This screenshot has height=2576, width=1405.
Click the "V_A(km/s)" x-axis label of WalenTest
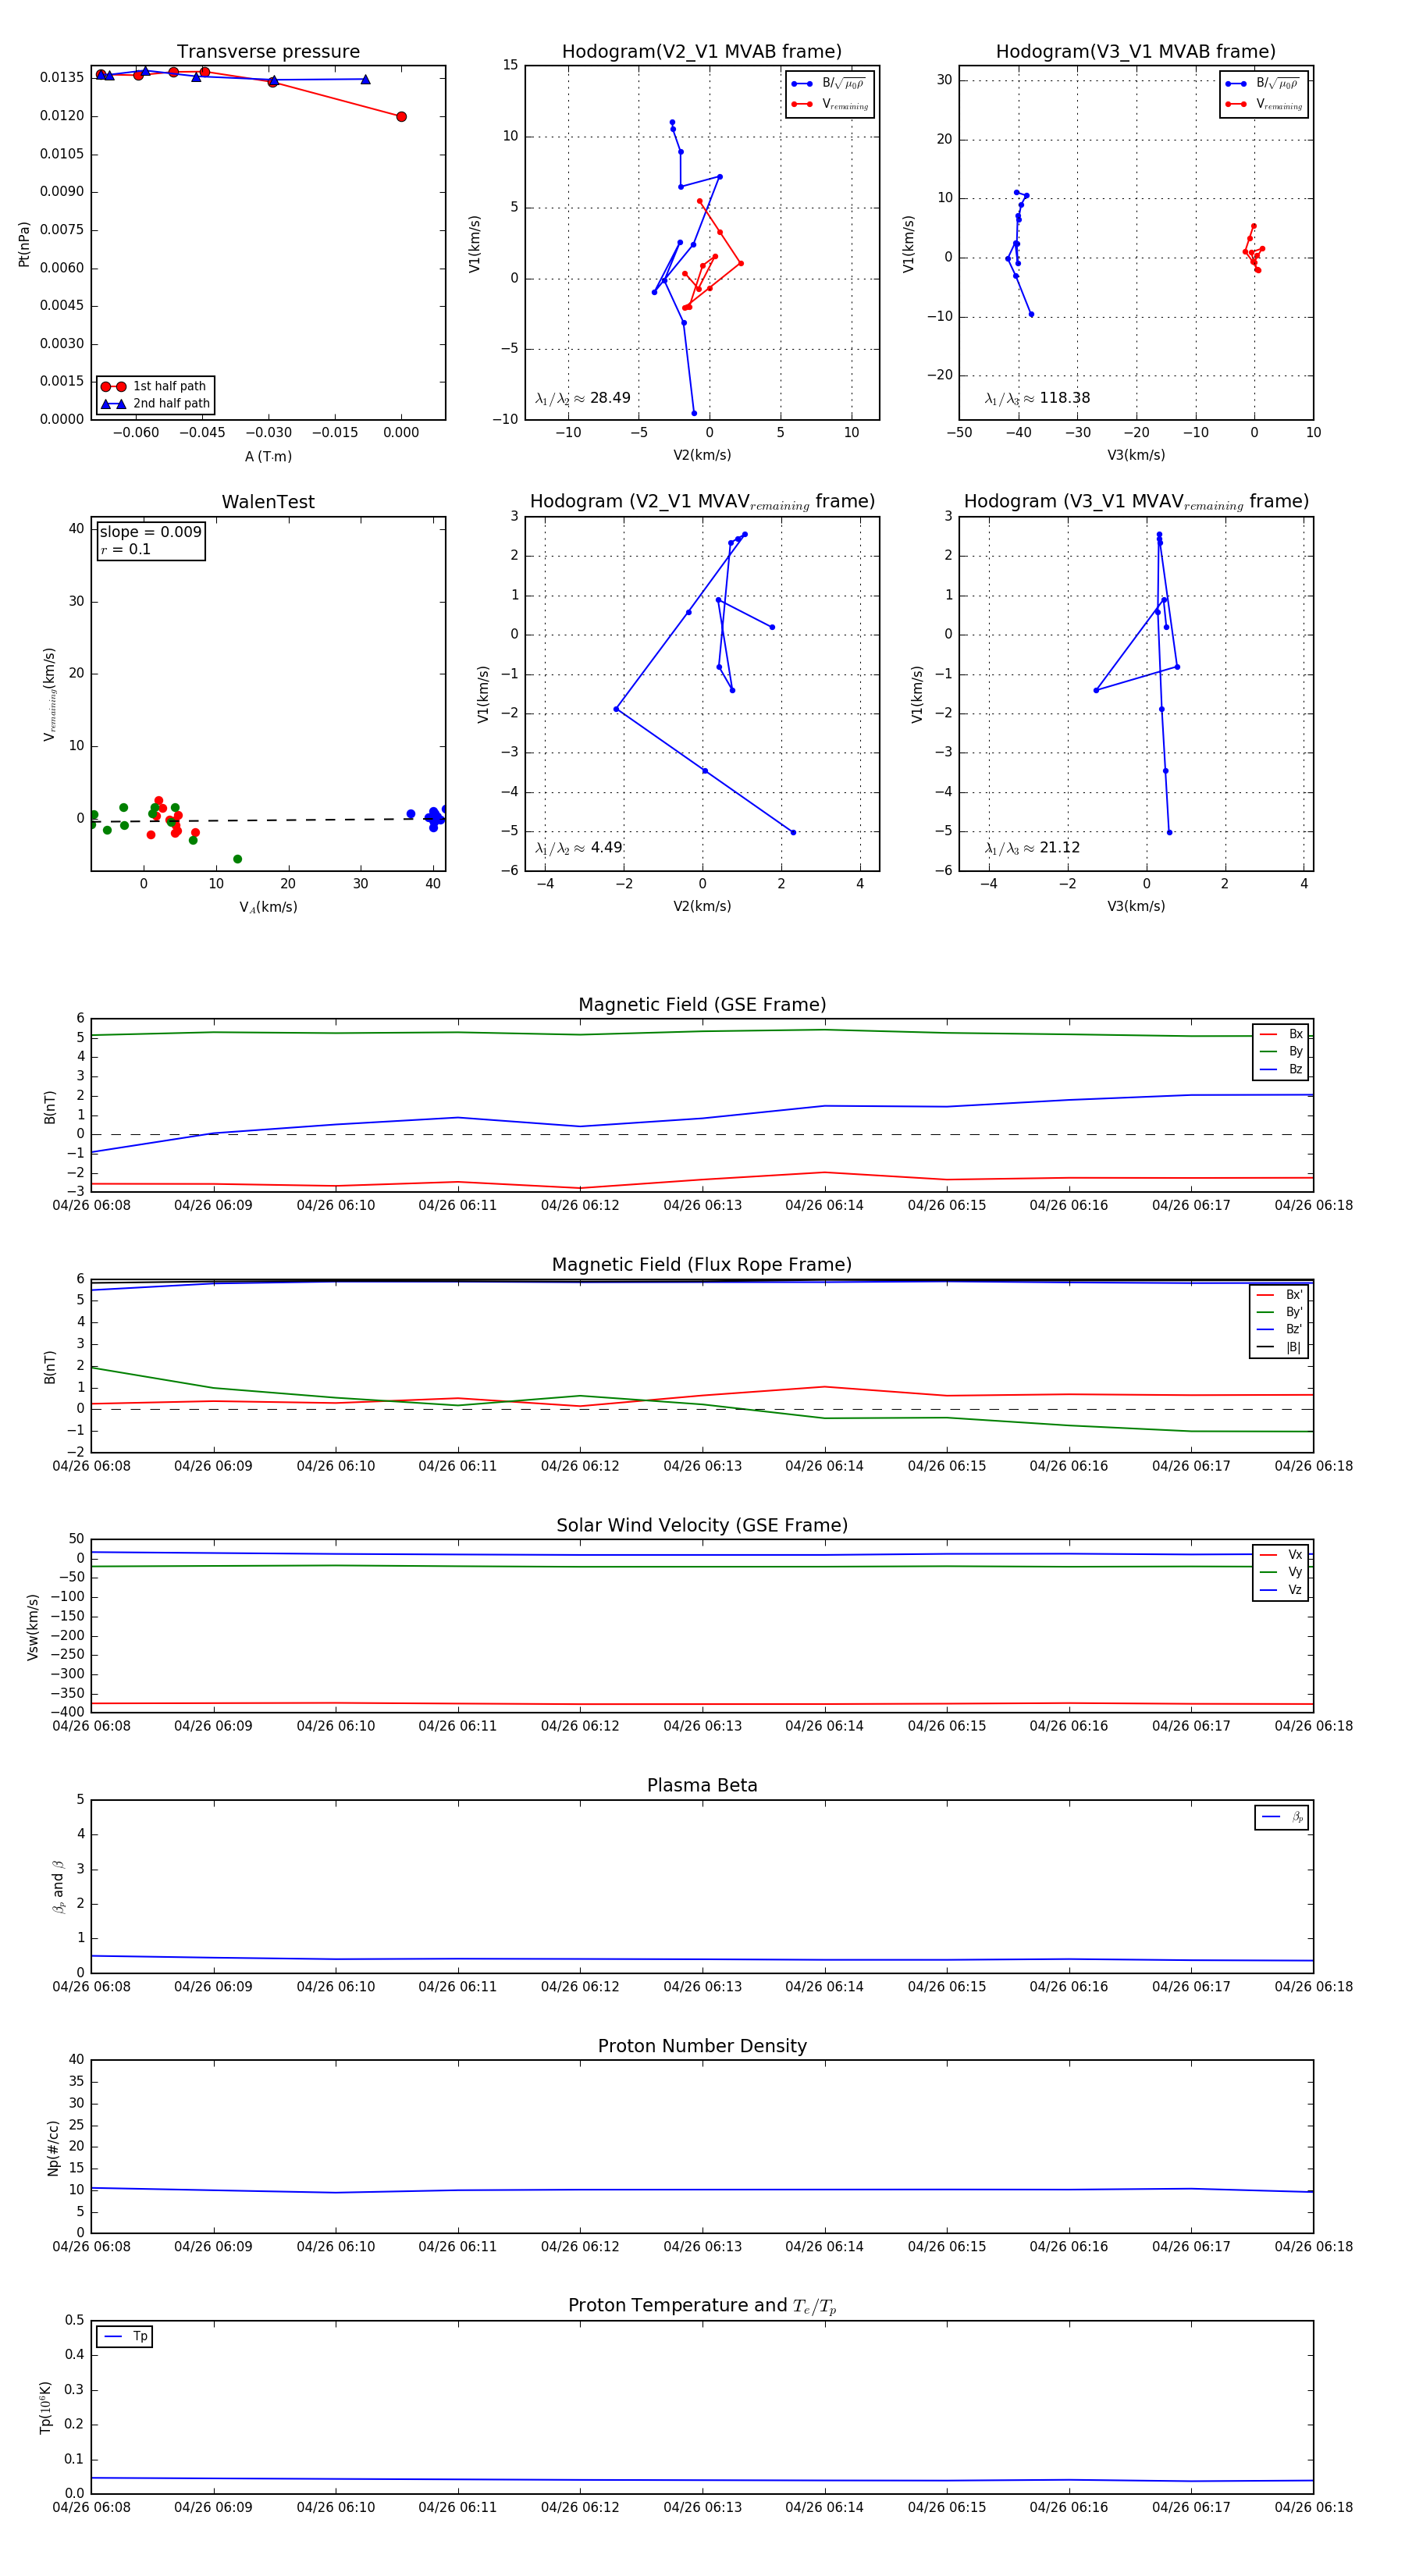pos(268,908)
